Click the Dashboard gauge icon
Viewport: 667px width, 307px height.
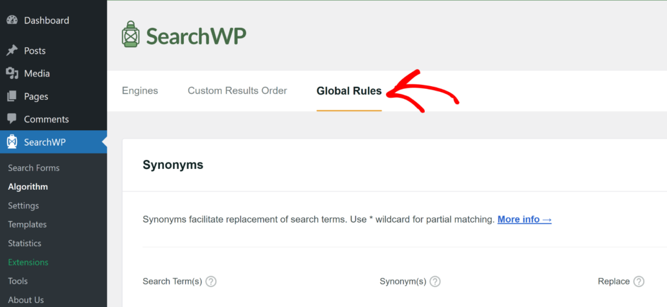coord(12,20)
